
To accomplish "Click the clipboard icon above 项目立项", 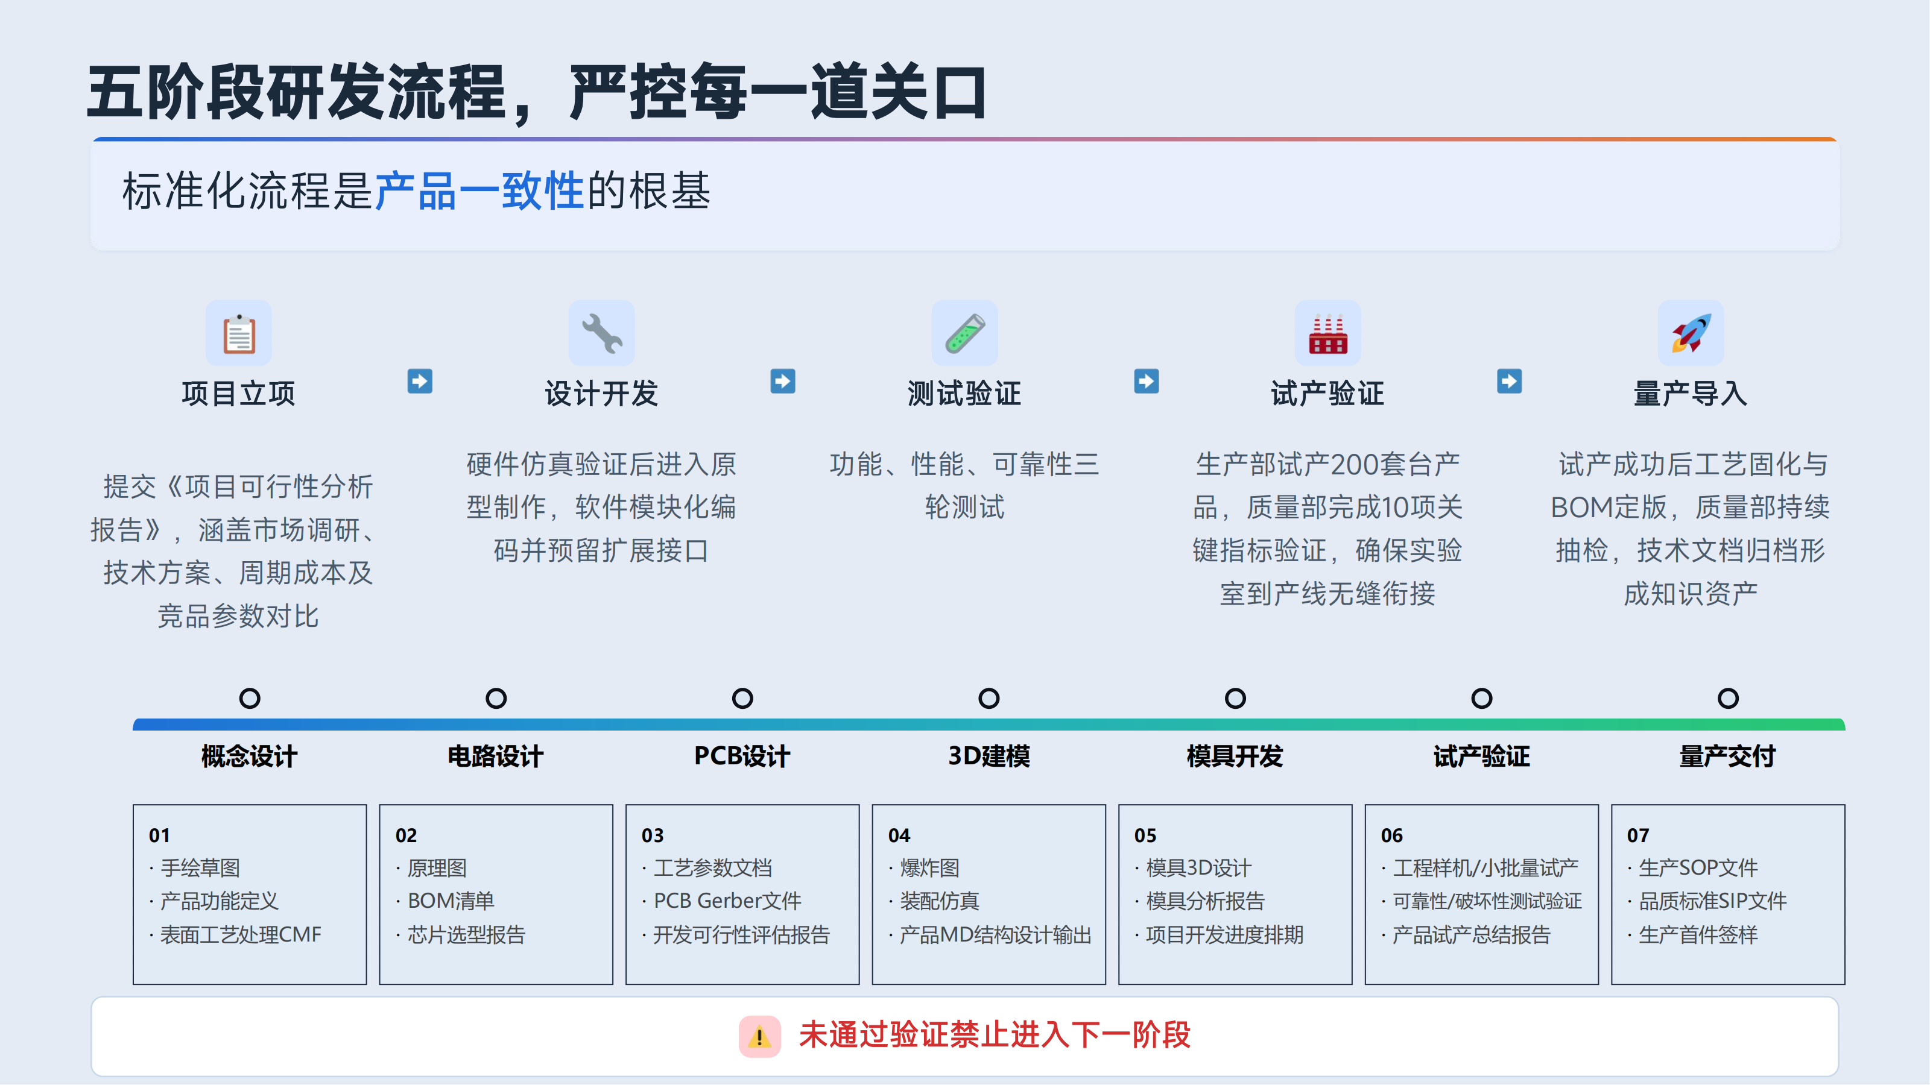I will (238, 333).
